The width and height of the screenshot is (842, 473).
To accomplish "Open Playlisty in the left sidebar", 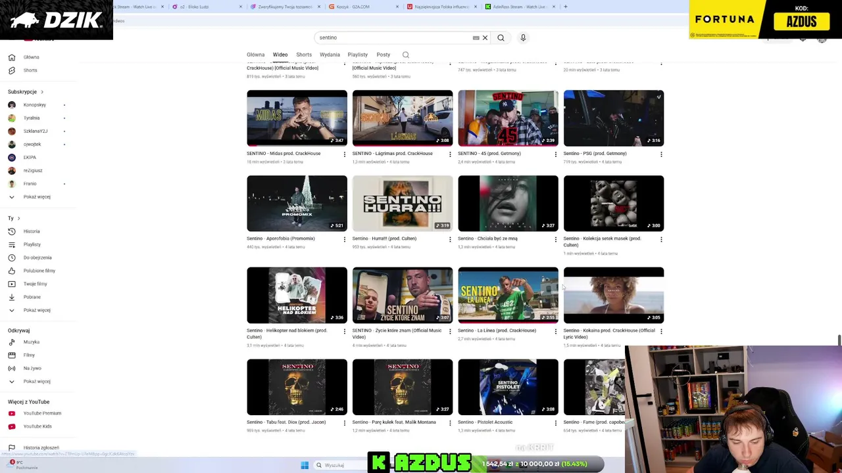I will pos(32,244).
